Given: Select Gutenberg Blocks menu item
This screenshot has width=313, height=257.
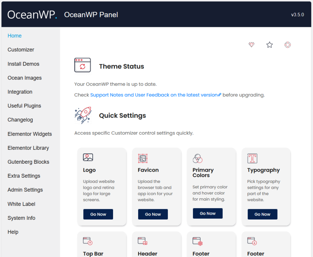Looking at the screenshot, I should click(x=28, y=162).
